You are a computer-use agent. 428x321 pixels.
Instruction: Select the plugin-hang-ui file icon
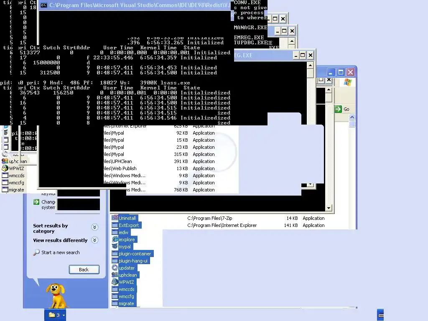115,260
